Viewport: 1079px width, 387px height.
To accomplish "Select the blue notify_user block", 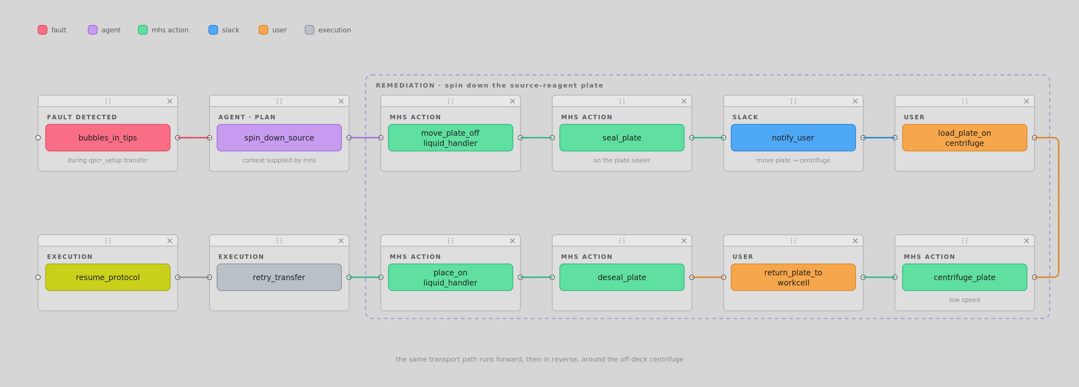I will (x=793, y=138).
